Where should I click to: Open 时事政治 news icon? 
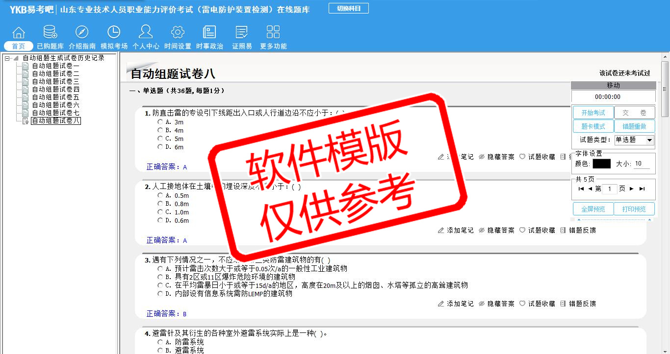209,33
